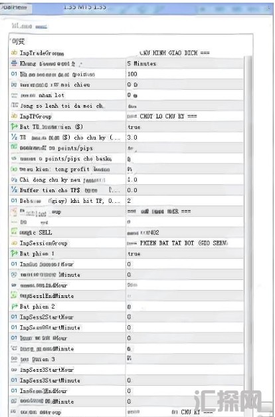
Task: Click the fraction icon beside Buffer tien cho TP$
Action: pyautogui.click(x=14, y=190)
